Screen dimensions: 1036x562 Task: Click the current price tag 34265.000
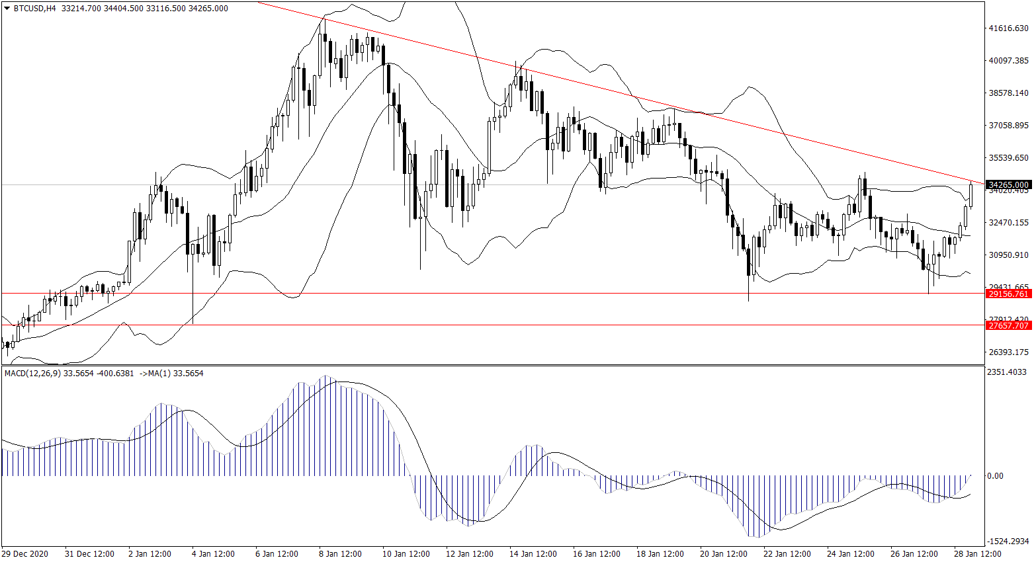pos(1008,184)
